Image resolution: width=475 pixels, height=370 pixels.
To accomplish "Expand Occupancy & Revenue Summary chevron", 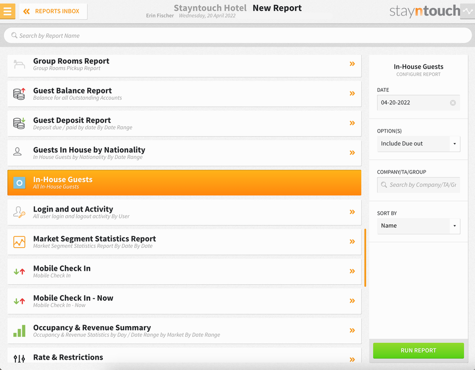I will (x=352, y=331).
